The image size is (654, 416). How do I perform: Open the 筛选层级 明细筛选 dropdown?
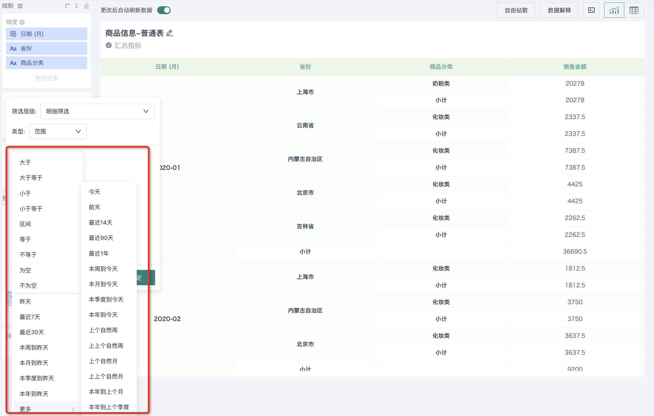click(97, 111)
